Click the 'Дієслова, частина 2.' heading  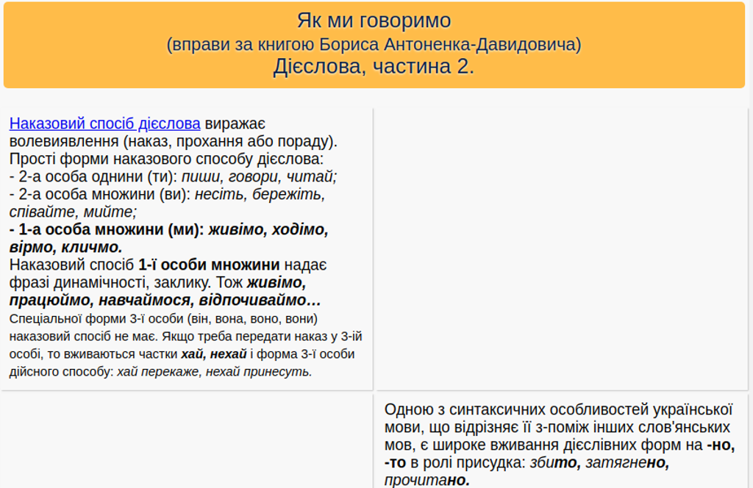pos(374,67)
